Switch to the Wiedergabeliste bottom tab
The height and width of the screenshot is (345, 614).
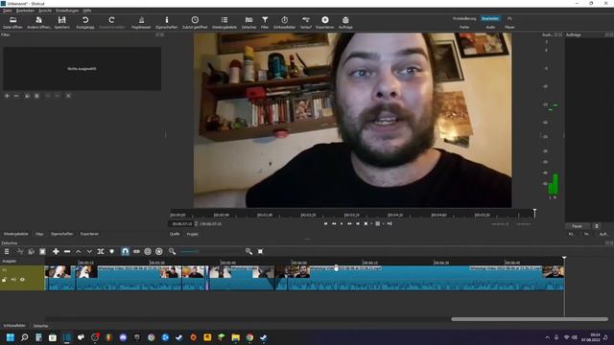pos(15,234)
